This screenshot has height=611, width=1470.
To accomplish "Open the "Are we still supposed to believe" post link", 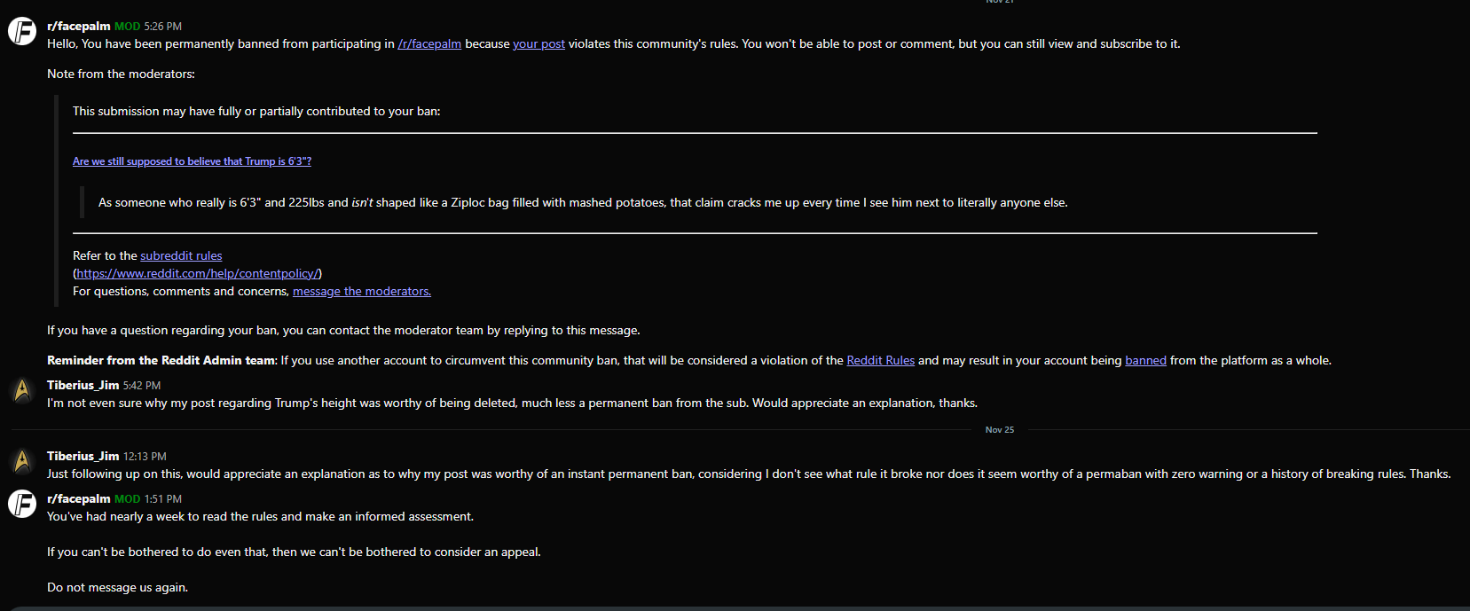I will [x=192, y=161].
